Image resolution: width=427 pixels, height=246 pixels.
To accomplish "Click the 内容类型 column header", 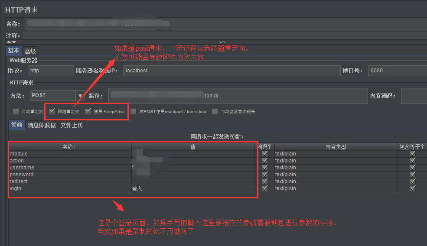I will click(336, 147).
